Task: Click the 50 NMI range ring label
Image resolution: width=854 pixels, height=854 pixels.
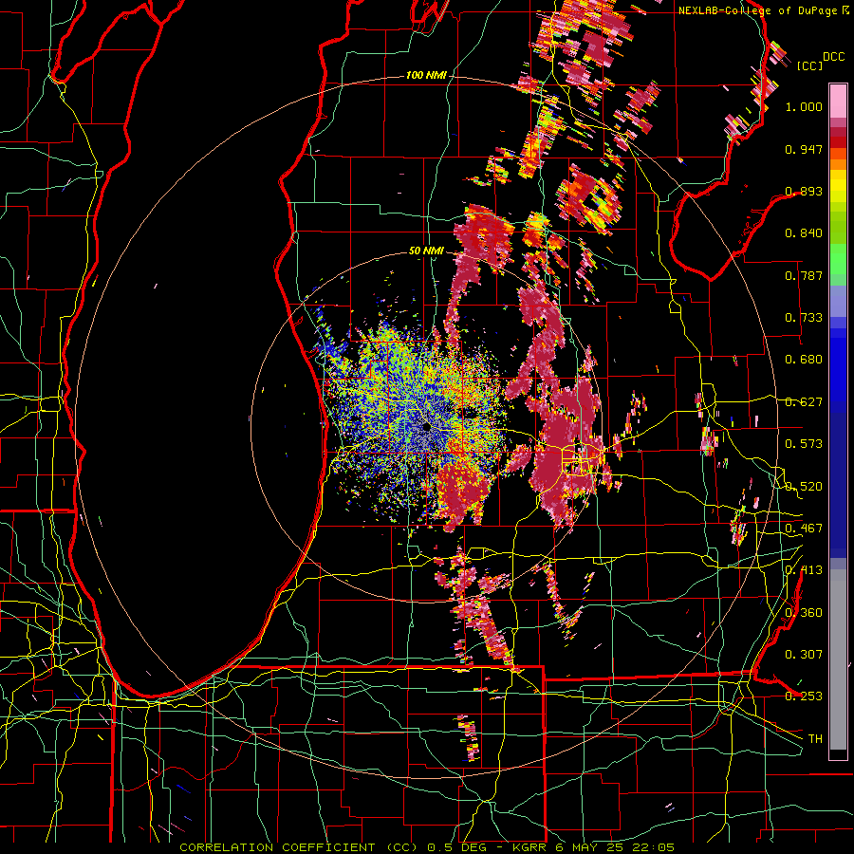Action: [x=426, y=251]
